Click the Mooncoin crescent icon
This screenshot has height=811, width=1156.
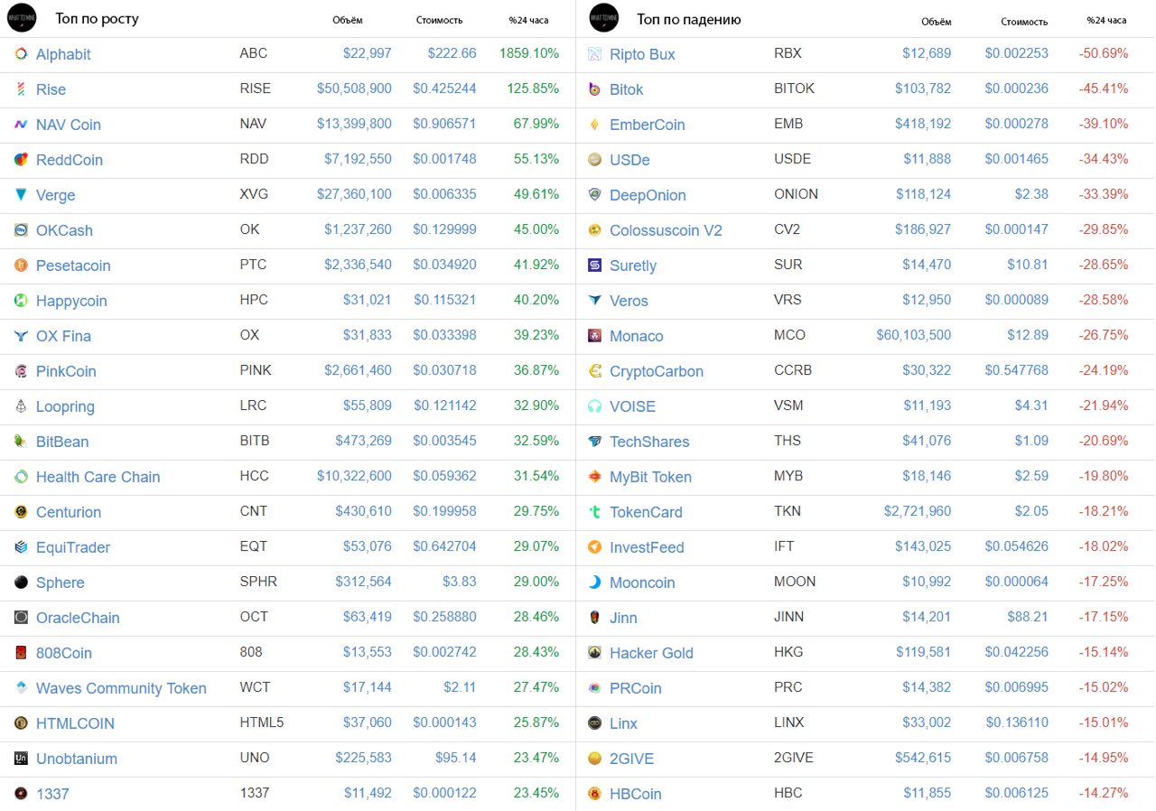(x=594, y=583)
